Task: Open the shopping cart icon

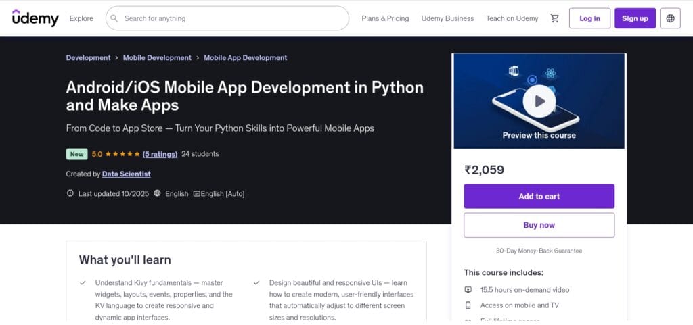Action: coord(554,18)
